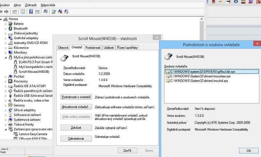Select the Baterie icon in device tree

click(10, 24)
